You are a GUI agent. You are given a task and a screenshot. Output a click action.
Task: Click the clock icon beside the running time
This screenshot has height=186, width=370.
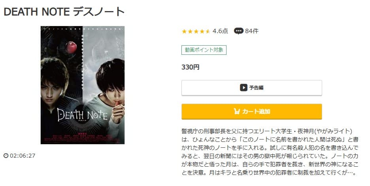click(6, 156)
